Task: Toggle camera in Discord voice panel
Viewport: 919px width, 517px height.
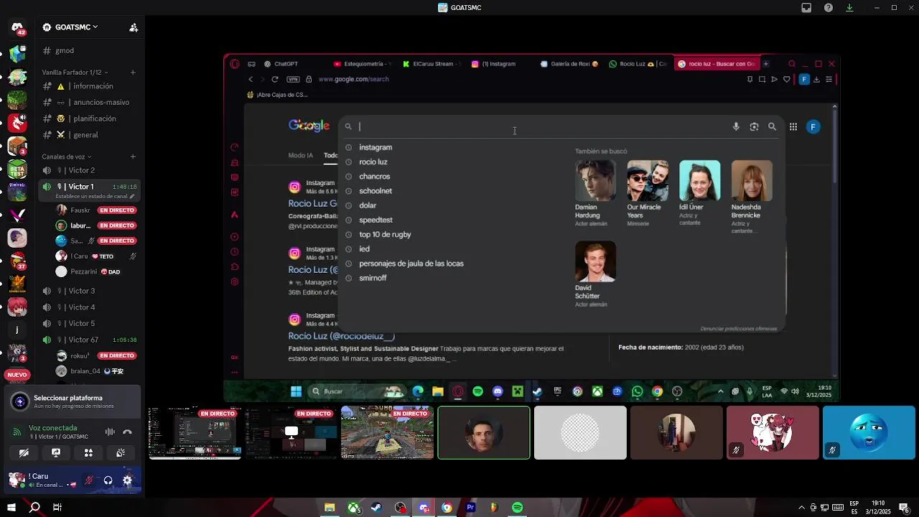Action: pos(24,453)
